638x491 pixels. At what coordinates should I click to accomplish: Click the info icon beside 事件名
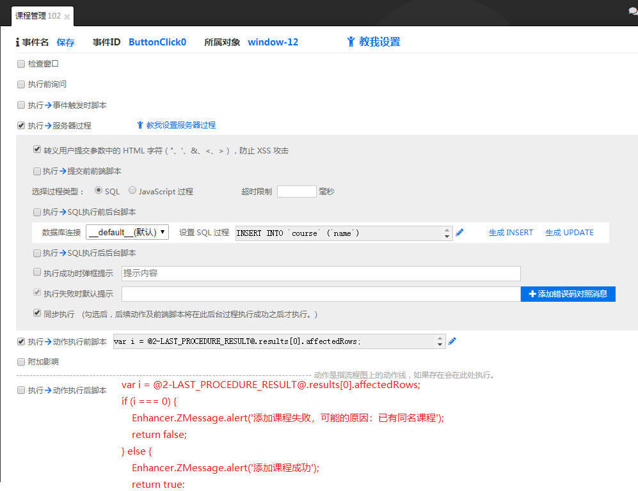point(17,42)
